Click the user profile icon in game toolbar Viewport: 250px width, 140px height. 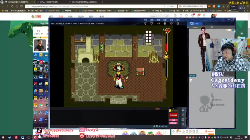click(178, 24)
